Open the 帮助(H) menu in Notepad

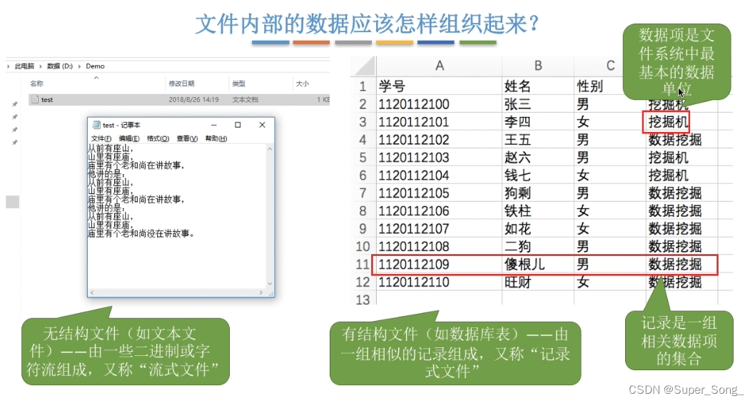[x=216, y=138]
